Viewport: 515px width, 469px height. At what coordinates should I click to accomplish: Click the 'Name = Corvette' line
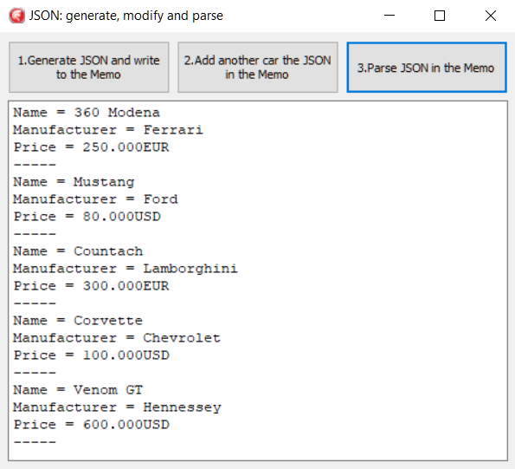click(78, 321)
